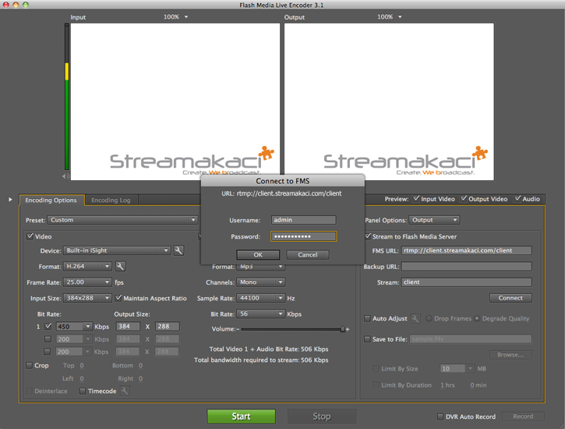
Task: Toggle the Input Video preview checkbox
Action: click(x=416, y=199)
